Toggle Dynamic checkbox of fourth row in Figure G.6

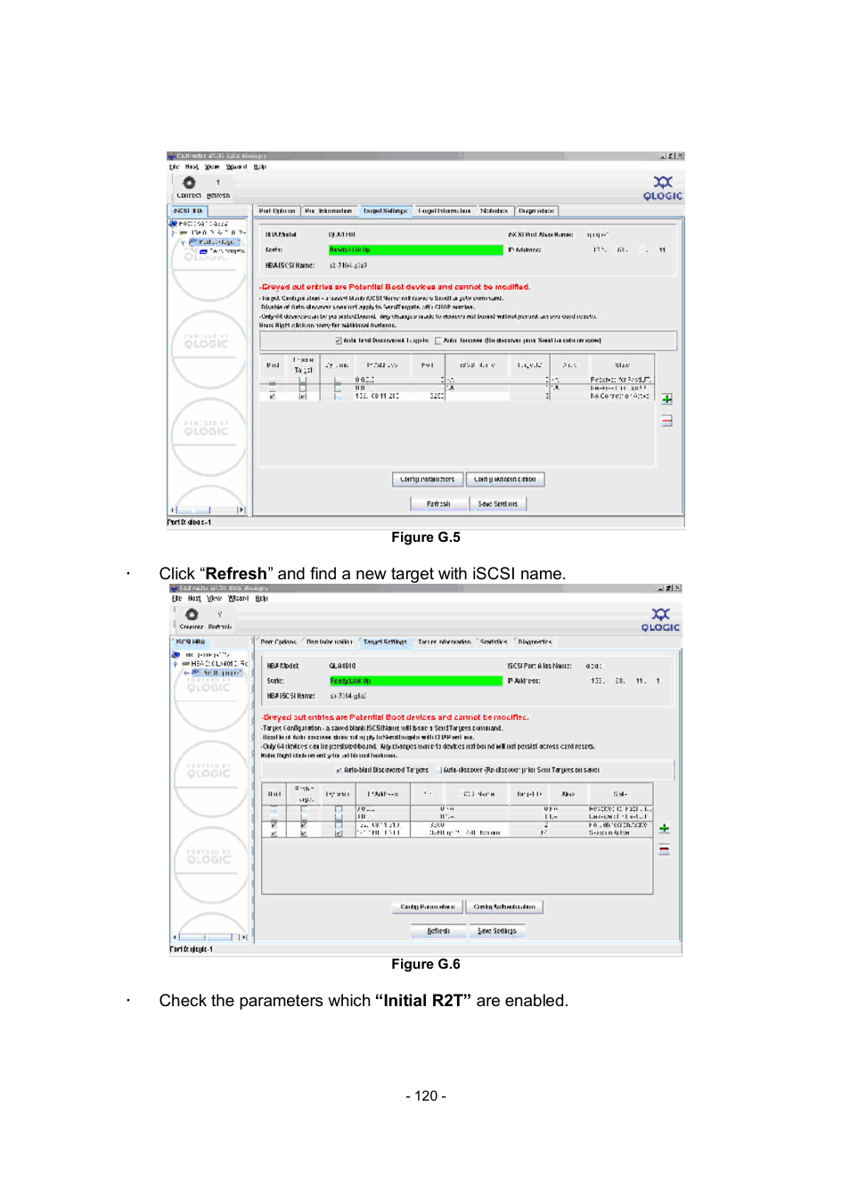[339, 833]
